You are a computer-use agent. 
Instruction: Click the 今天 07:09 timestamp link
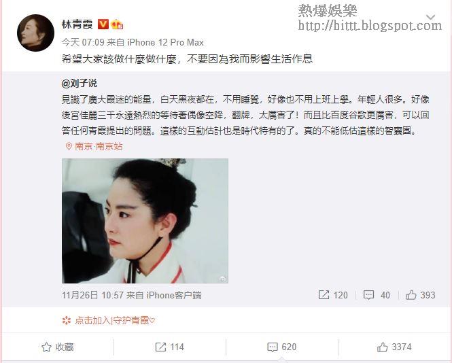tap(83, 42)
